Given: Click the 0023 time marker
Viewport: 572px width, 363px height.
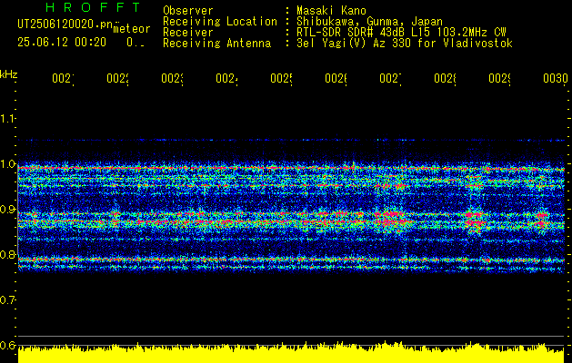Looking at the screenshot, I should coord(172,78).
